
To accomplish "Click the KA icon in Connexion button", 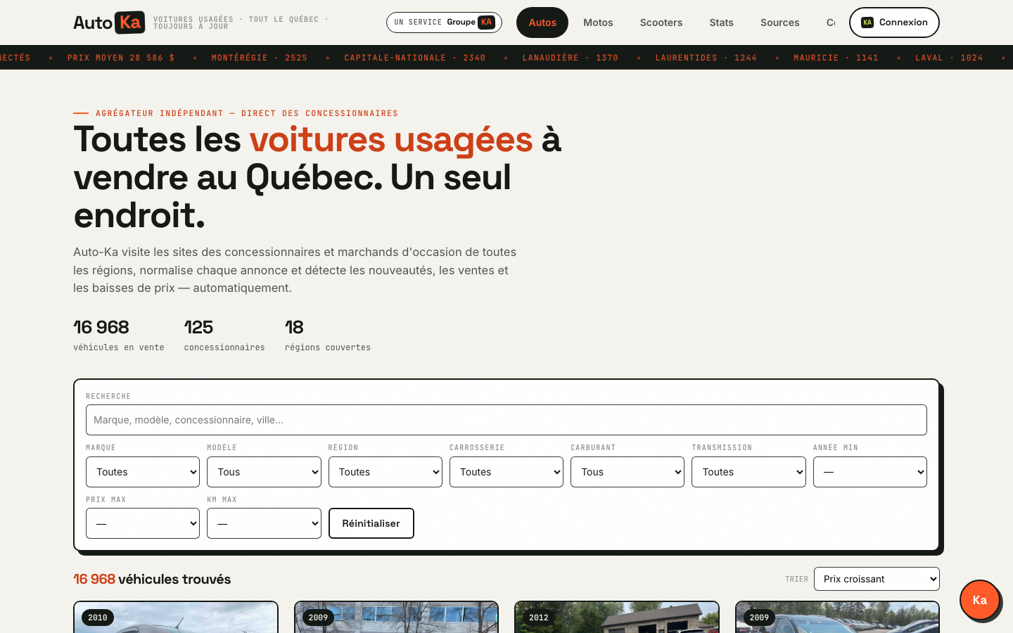I will click(867, 23).
